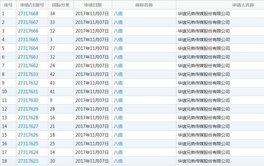Select international class 34 cell in row 1
The width and height of the screenshot is (264, 166).
coord(61,14)
